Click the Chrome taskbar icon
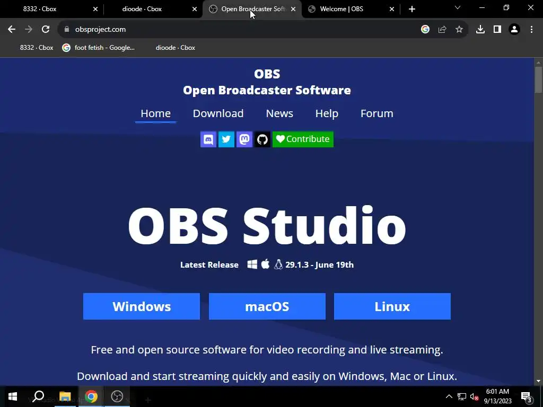This screenshot has width=543, height=407. (x=91, y=396)
